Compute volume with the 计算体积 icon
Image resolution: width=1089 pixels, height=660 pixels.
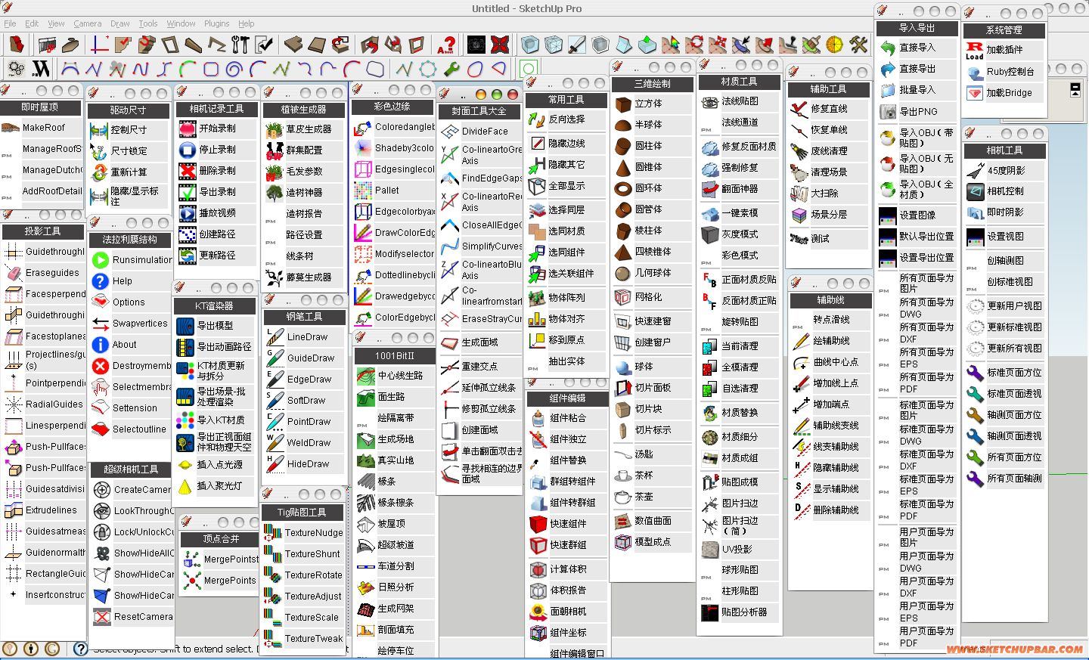538,569
